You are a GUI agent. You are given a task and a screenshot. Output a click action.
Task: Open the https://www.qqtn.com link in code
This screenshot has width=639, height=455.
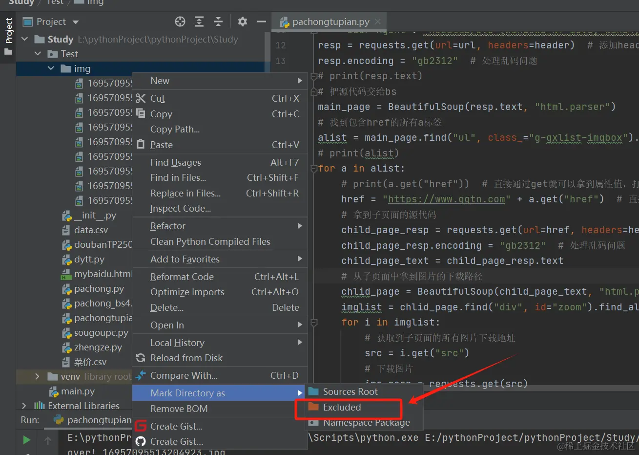pos(446,199)
